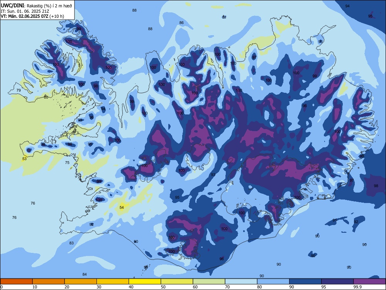Screen dimensions: 386x290
Task: Select the indigo 95–99.9 legend segment
Action: point(337,281)
